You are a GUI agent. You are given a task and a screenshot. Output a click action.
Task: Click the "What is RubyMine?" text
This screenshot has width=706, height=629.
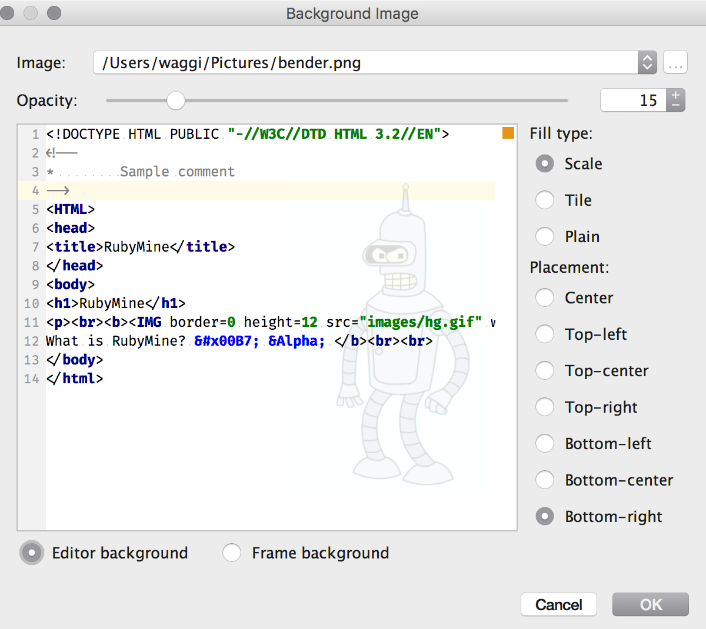[116, 341]
